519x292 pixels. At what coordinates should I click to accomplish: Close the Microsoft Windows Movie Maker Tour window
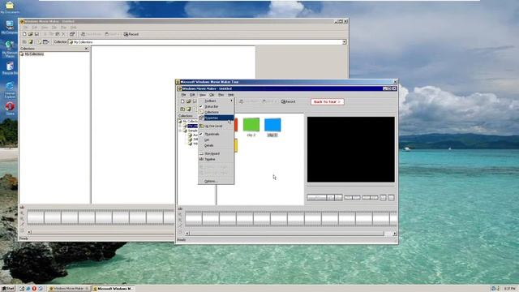(x=395, y=82)
